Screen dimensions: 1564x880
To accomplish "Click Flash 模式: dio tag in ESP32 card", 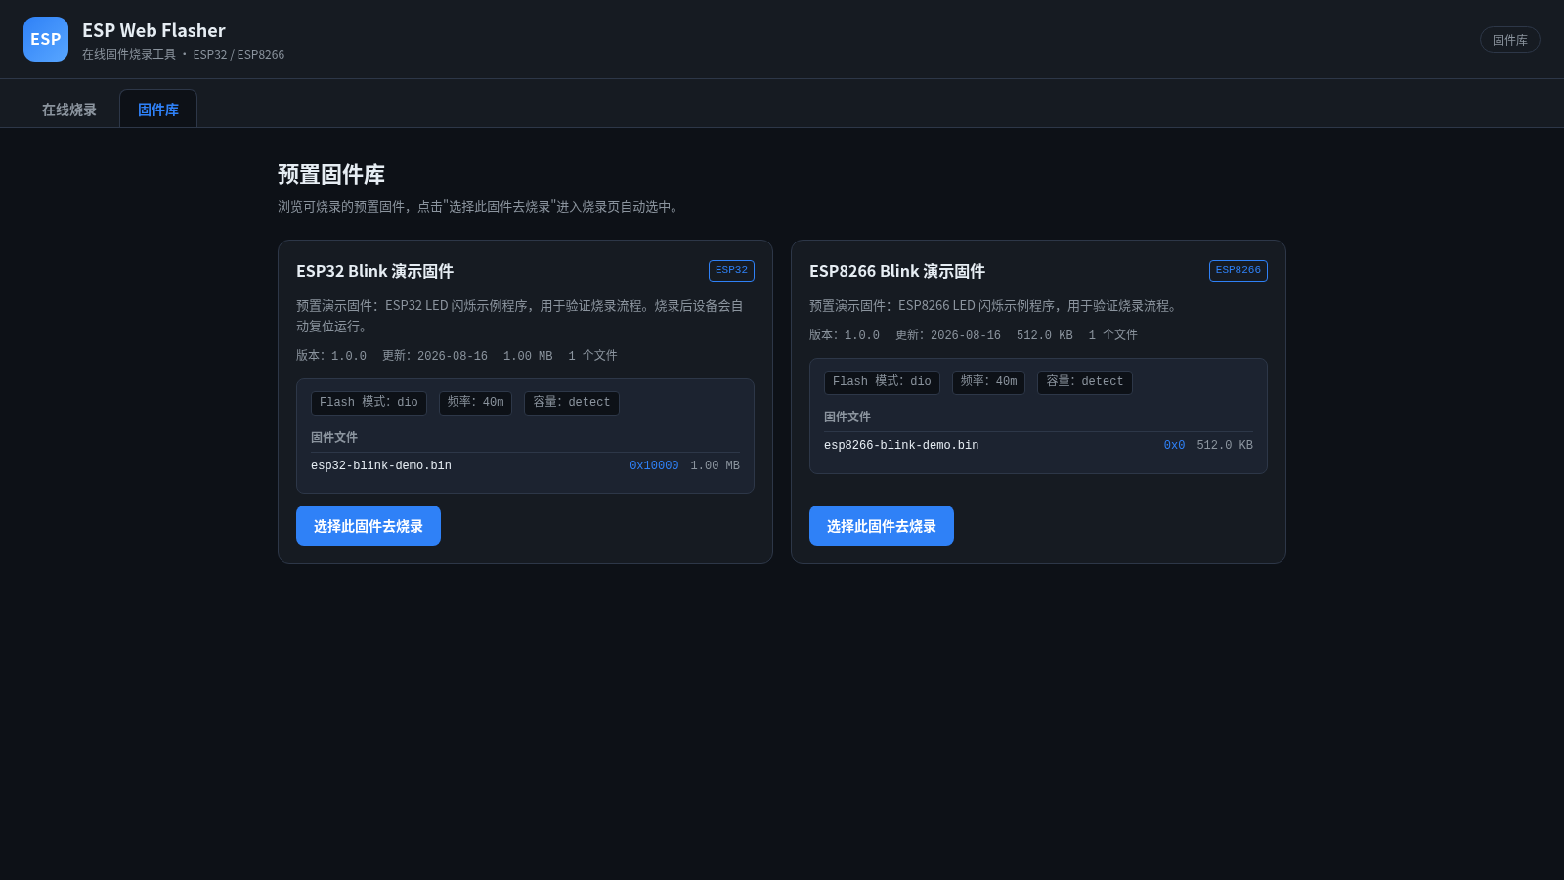I will [x=369, y=403].
